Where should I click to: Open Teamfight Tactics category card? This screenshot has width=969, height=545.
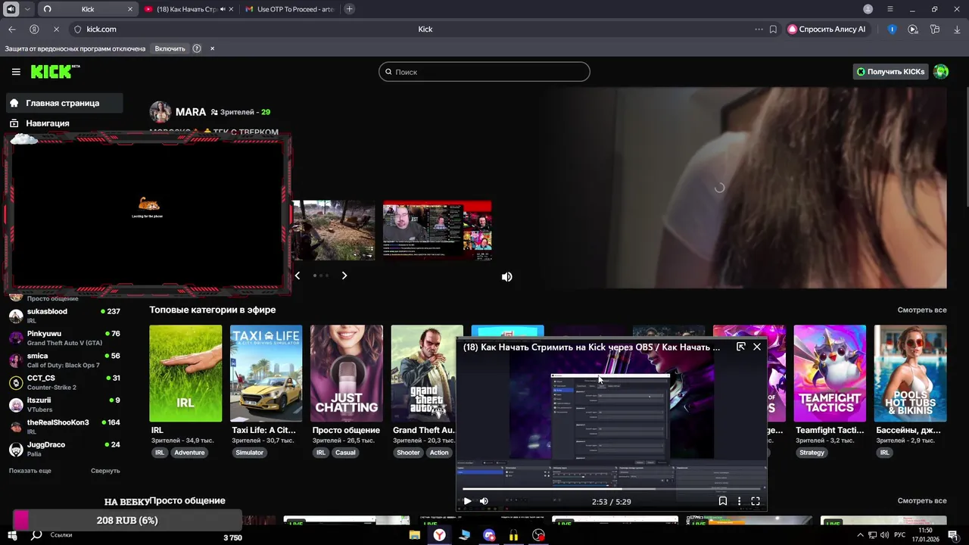(x=830, y=374)
